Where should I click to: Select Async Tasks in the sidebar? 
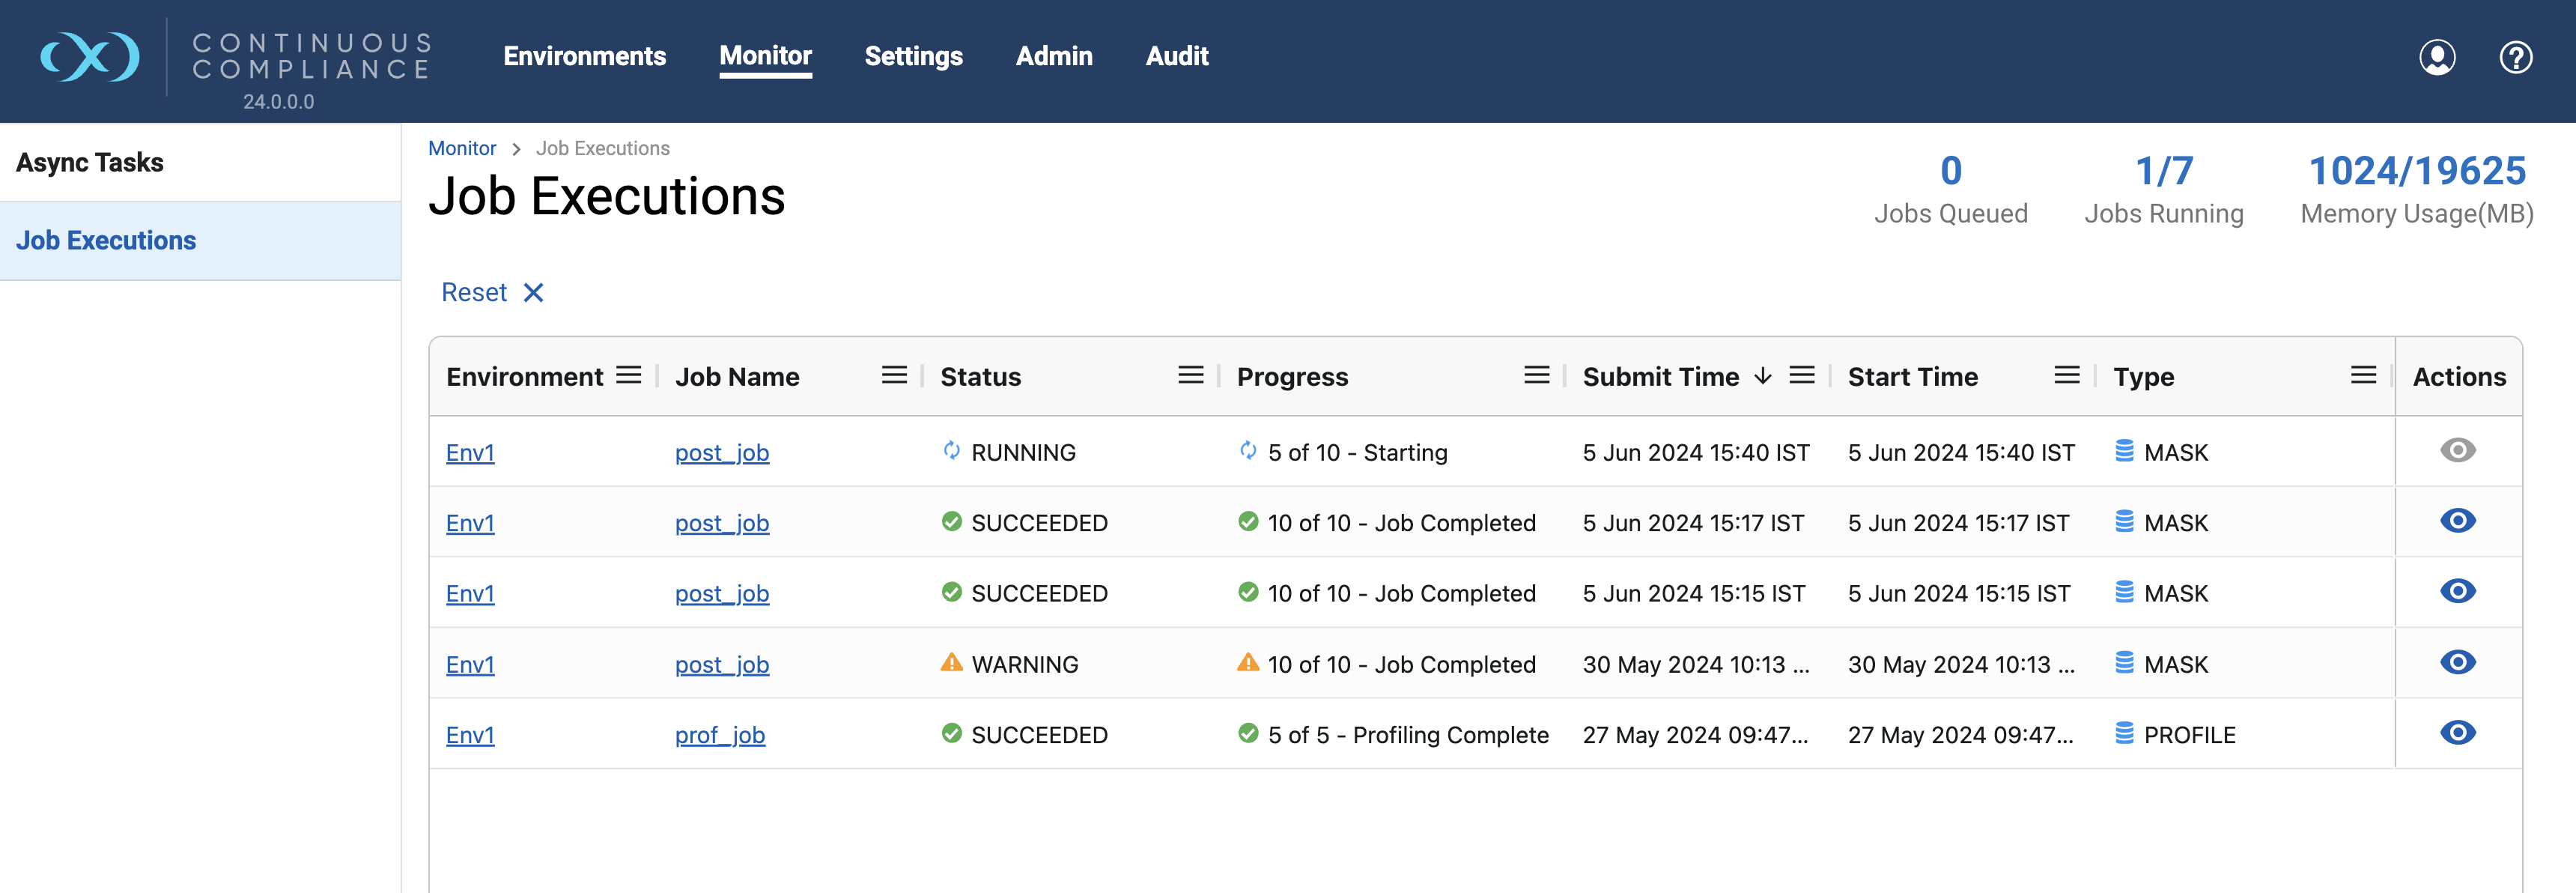90,162
